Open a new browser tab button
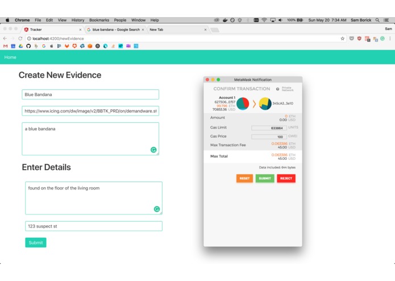Screen dimensions: 395x281 point(215,30)
